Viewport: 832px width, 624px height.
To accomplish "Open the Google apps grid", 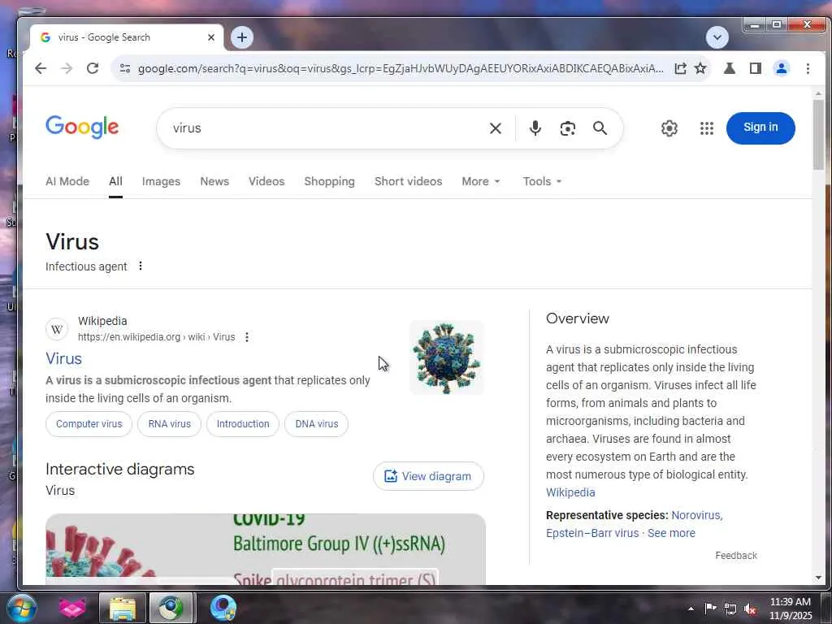I will click(x=706, y=128).
